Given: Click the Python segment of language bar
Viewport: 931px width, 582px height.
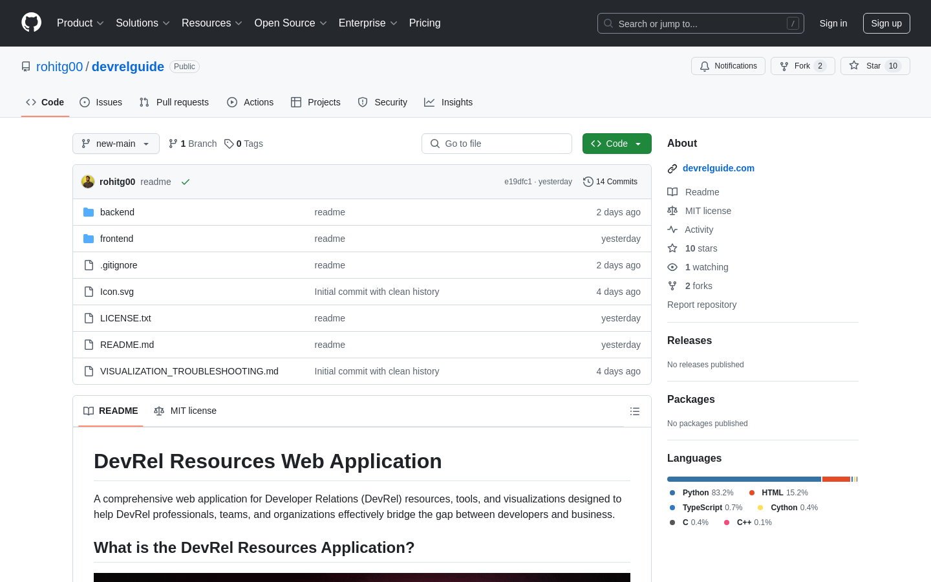Looking at the screenshot, I should [x=744, y=479].
